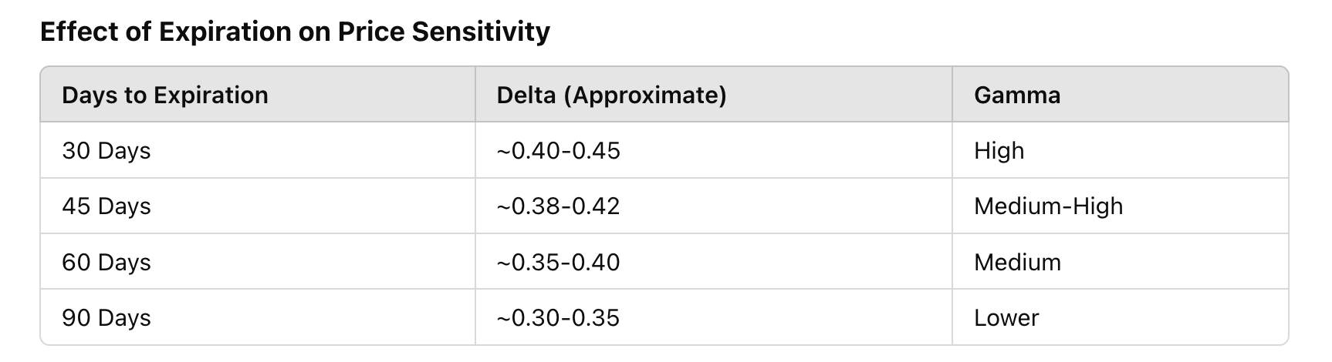Click the '~0.38-0.42' delta value
The image size is (1332, 362).
coord(558,206)
